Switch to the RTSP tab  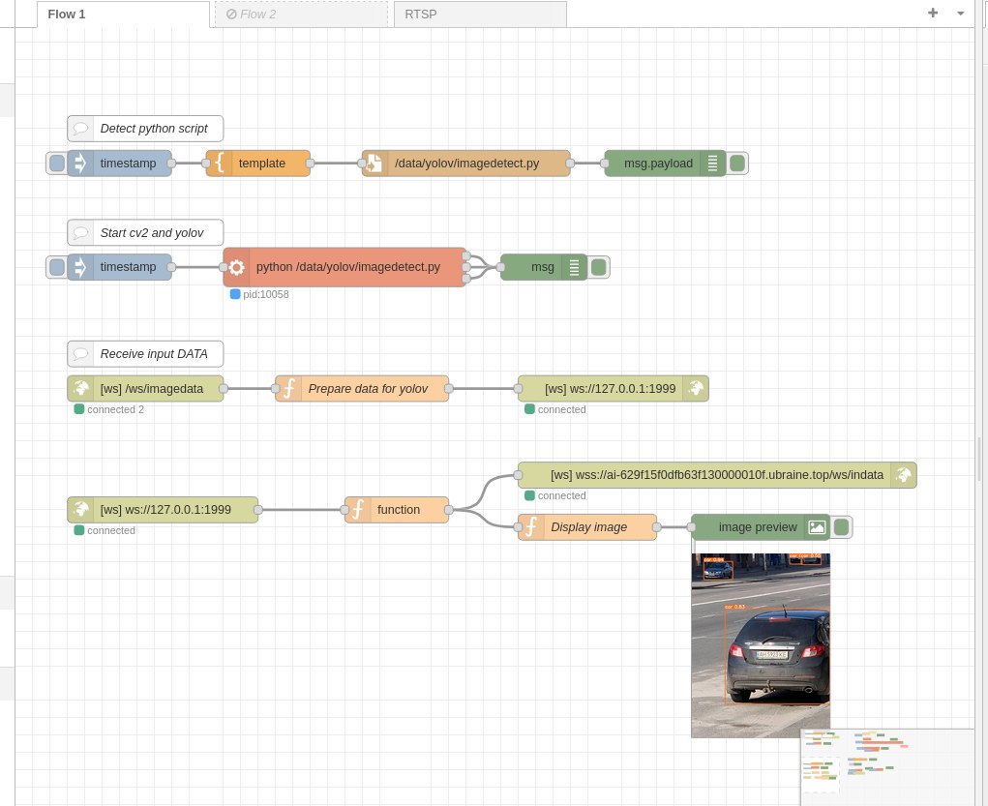[x=480, y=14]
